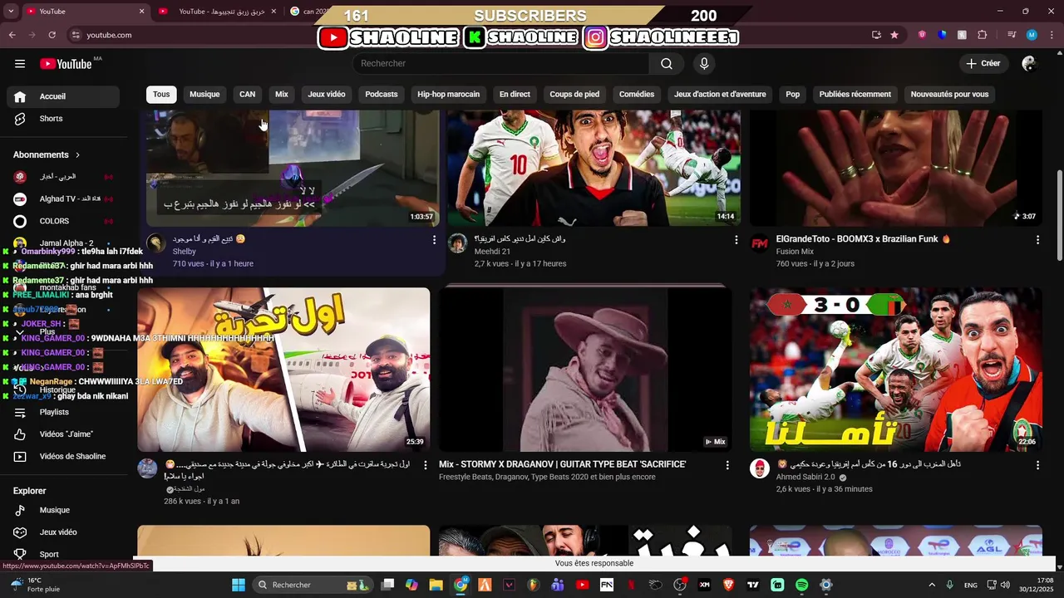Focus the Rechercher search box
Viewport: 1064px width, 598px height.
pos(501,64)
